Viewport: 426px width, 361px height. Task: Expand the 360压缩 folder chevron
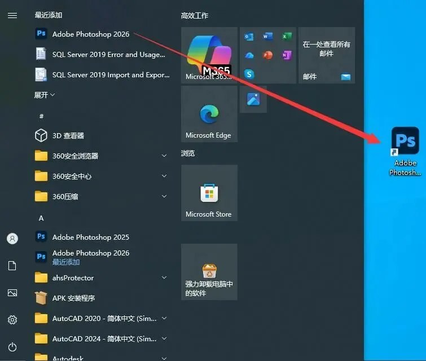164,196
